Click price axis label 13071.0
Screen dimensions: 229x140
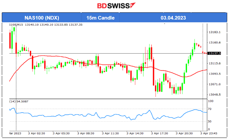215,84
